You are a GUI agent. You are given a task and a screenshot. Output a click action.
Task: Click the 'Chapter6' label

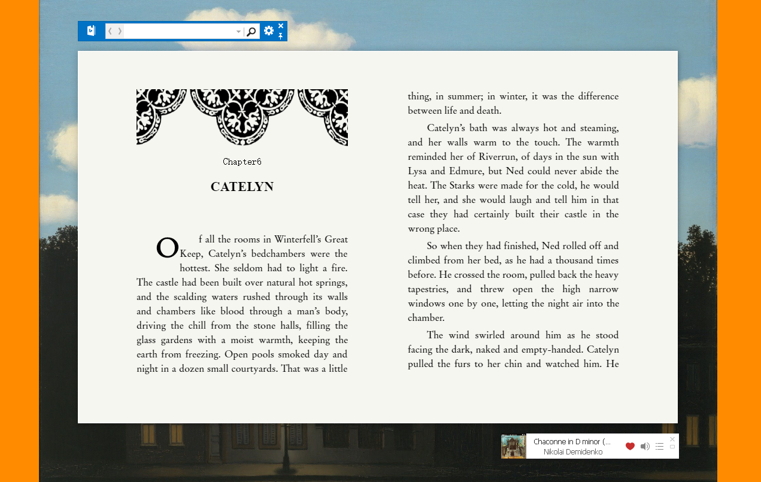pos(242,162)
